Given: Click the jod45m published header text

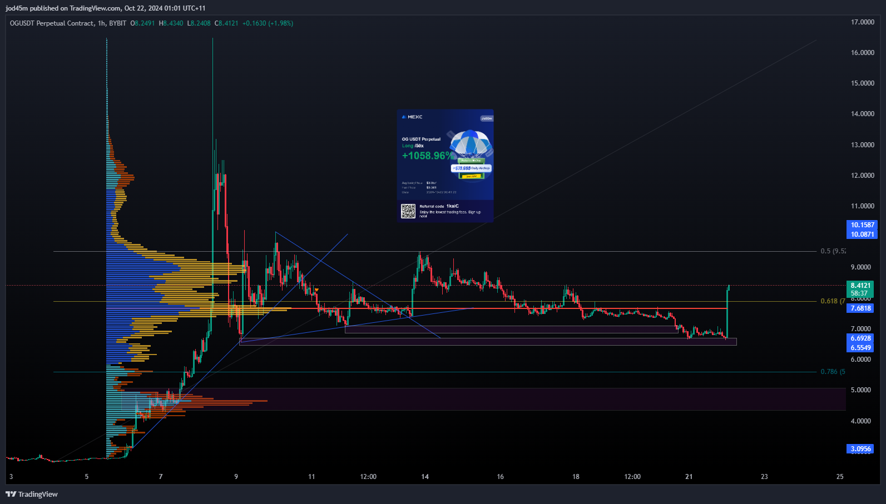Looking at the screenshot, I should 105,8.
